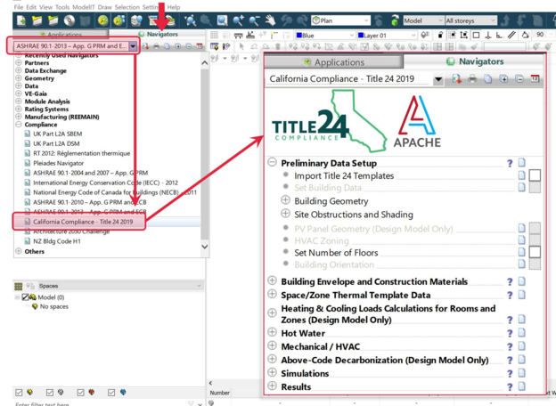556x406 pixels.
Task: Click the filter text input field
Action: [89, 403]
